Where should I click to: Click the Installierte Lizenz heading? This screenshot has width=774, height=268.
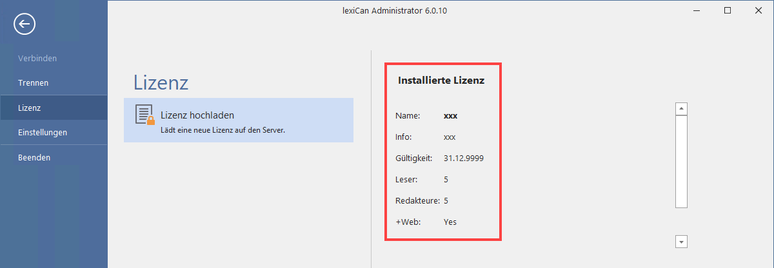441,81
